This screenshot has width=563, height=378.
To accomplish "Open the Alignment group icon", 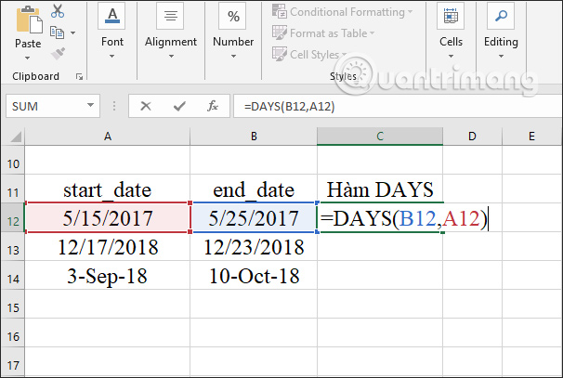I will pyautogui.click(x=171, y=16).
